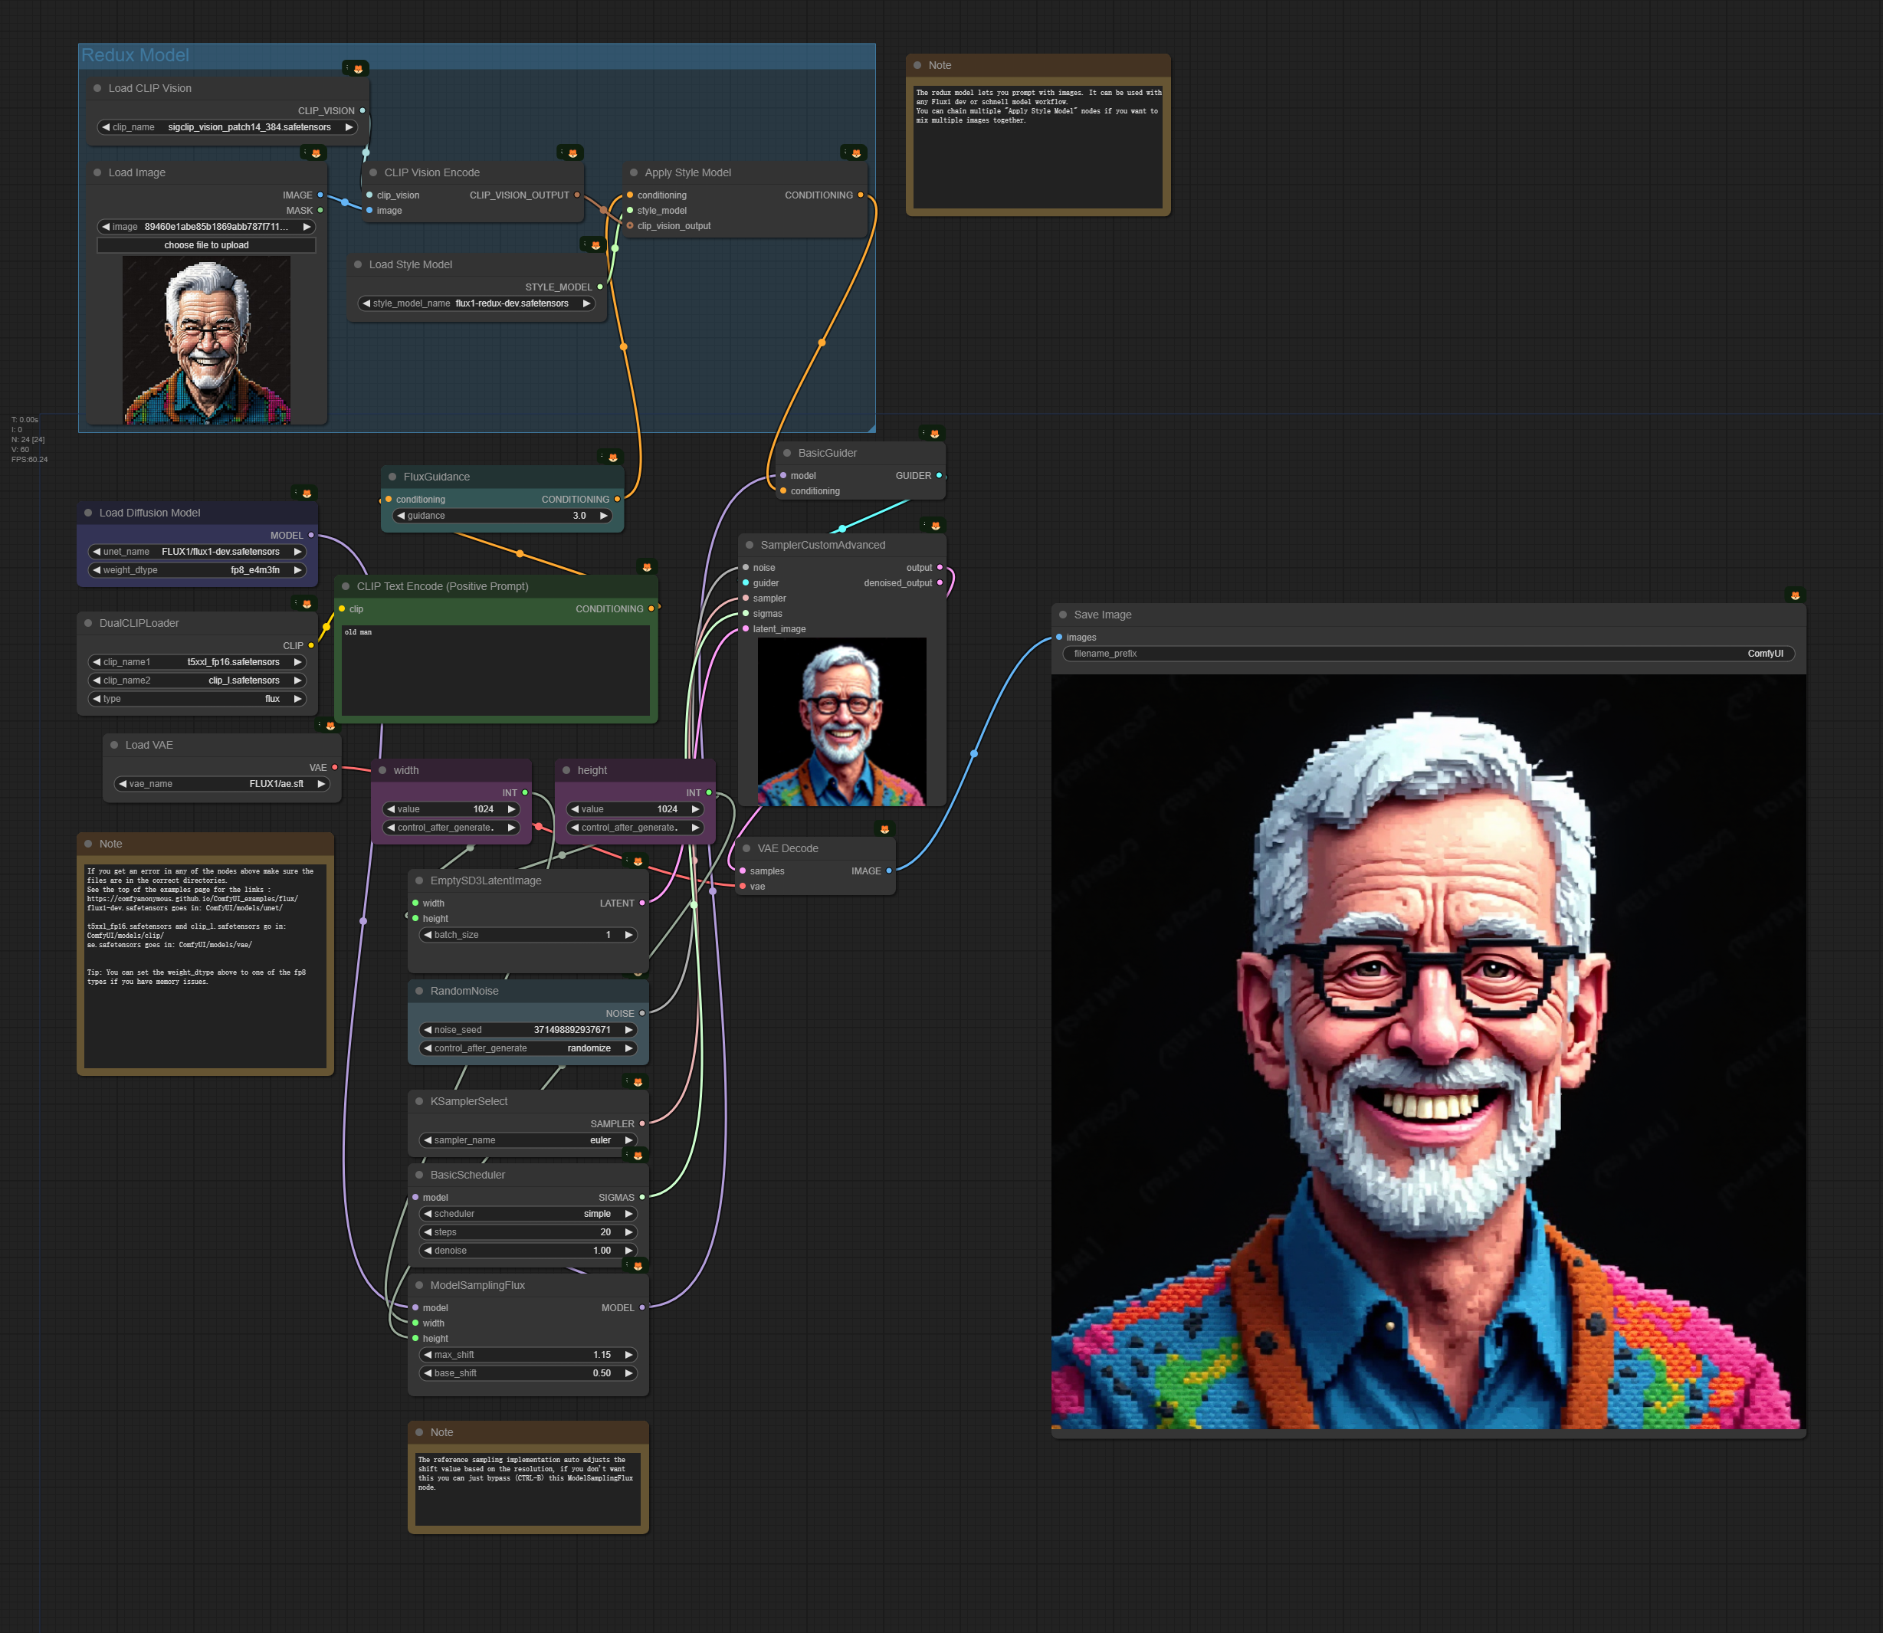Click the guidance 3.0 slider field
1883x1633 pixels.
tap(501, 516)
